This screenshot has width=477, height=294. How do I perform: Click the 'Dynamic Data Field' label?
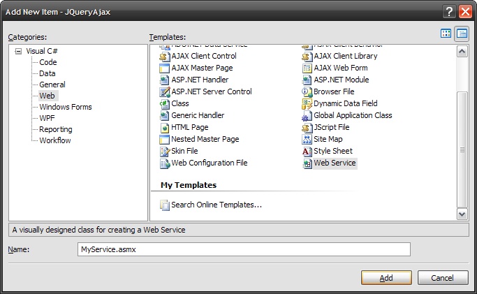tap(346, 103)
